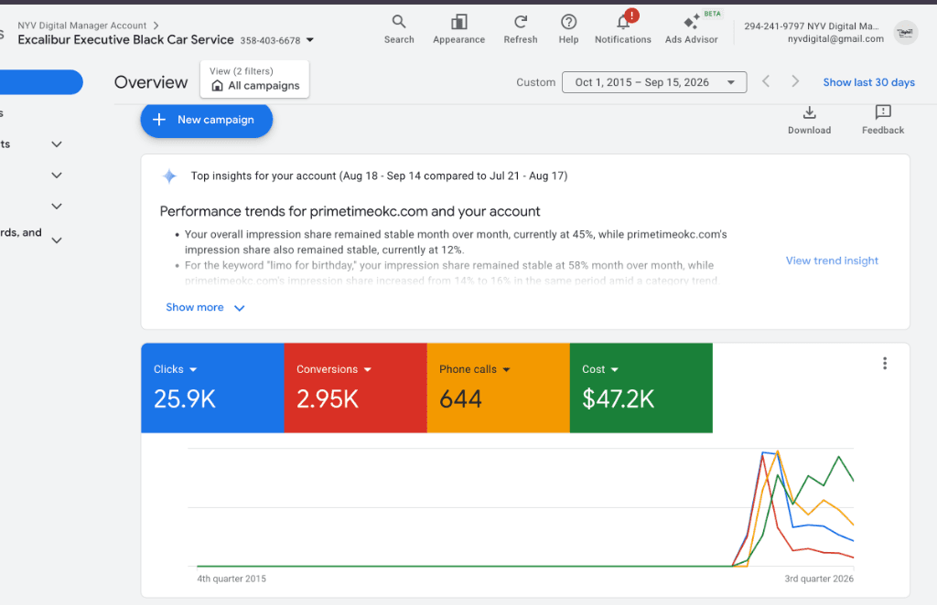Click Show last 30 days
This screenshot has width=937, height=605.
[x=868, y=82]
